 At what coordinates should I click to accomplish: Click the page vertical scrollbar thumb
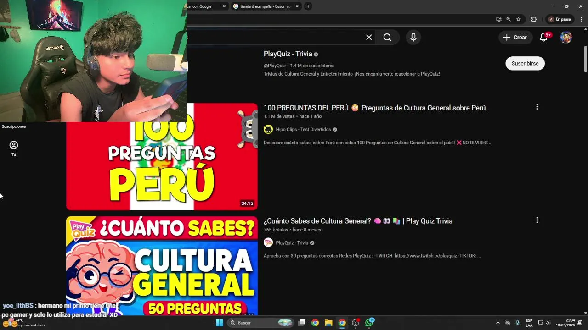[586, 59]
